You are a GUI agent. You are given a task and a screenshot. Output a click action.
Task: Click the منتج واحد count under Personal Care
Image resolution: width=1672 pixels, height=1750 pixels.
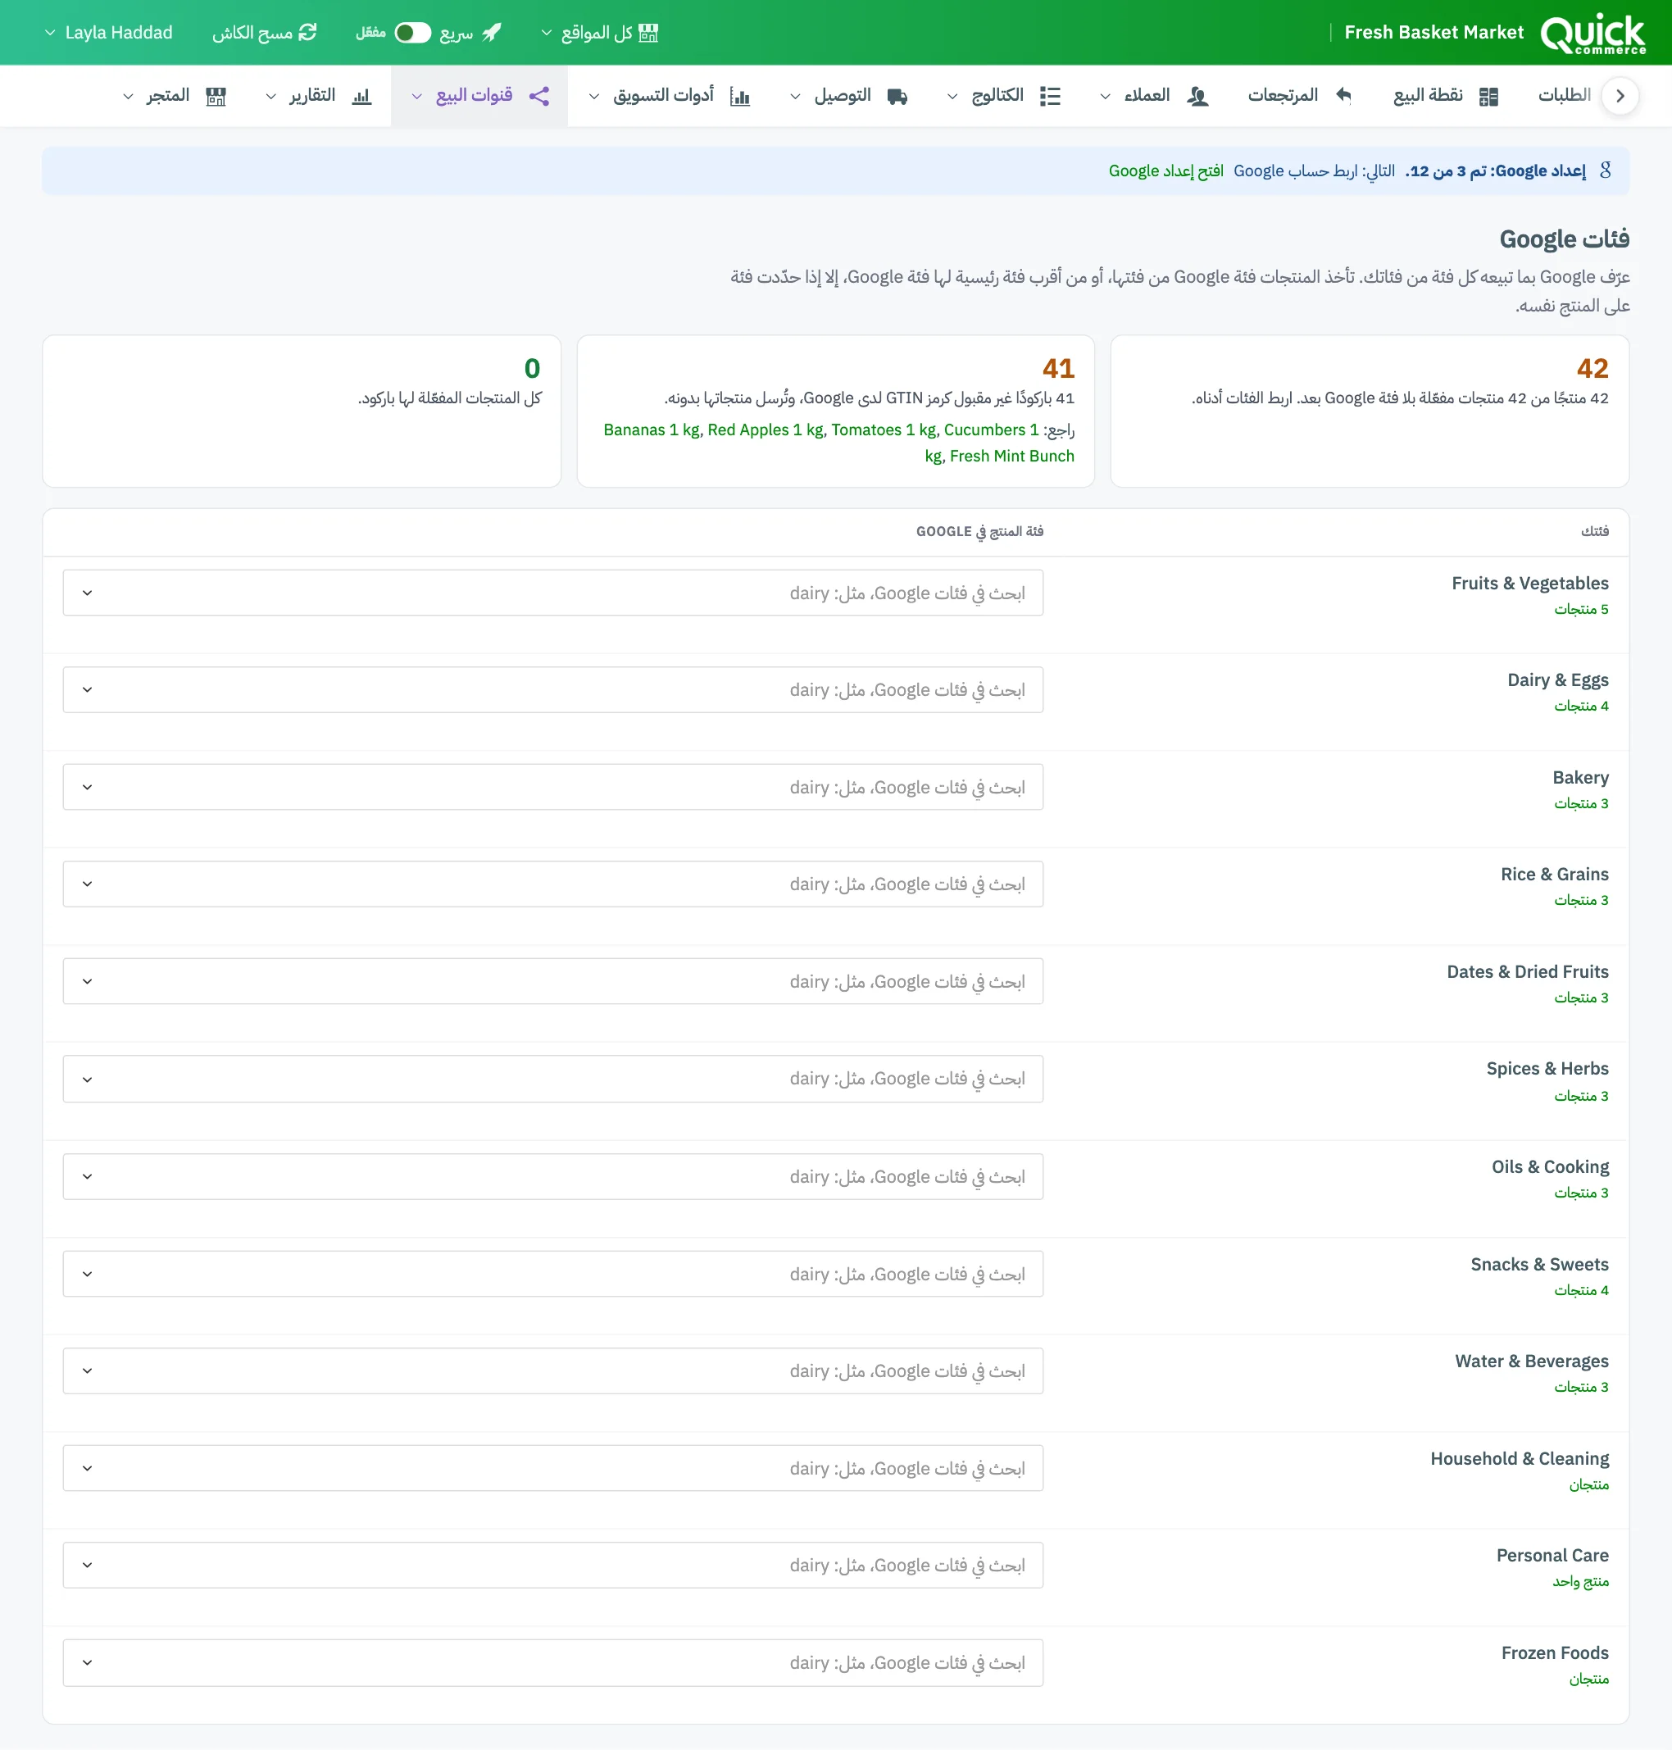(x=1580, y=1581)
